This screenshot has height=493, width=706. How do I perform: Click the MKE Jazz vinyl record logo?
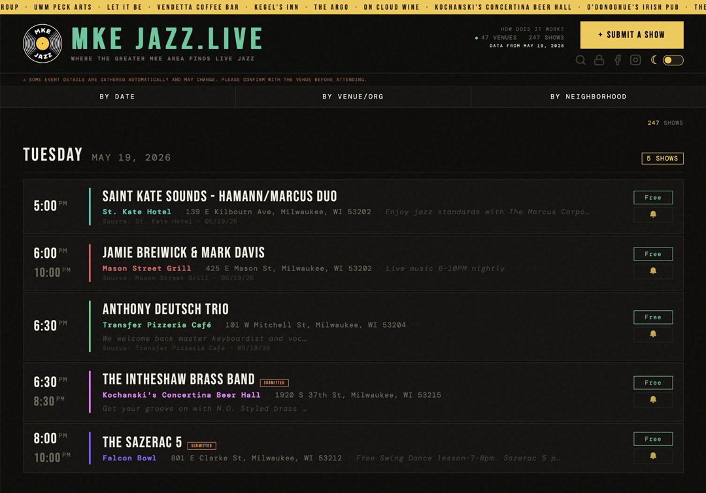tap(42, 44)
